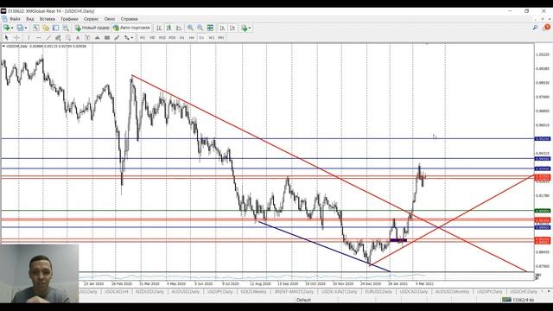Click the search magnifier icon
This screenshot has height=311, width=553.
click(535, 27)
